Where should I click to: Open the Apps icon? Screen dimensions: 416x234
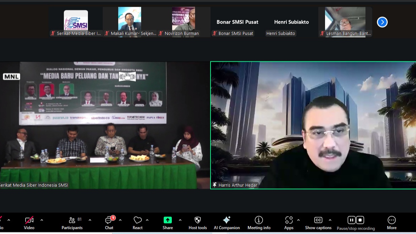point(289,220)
